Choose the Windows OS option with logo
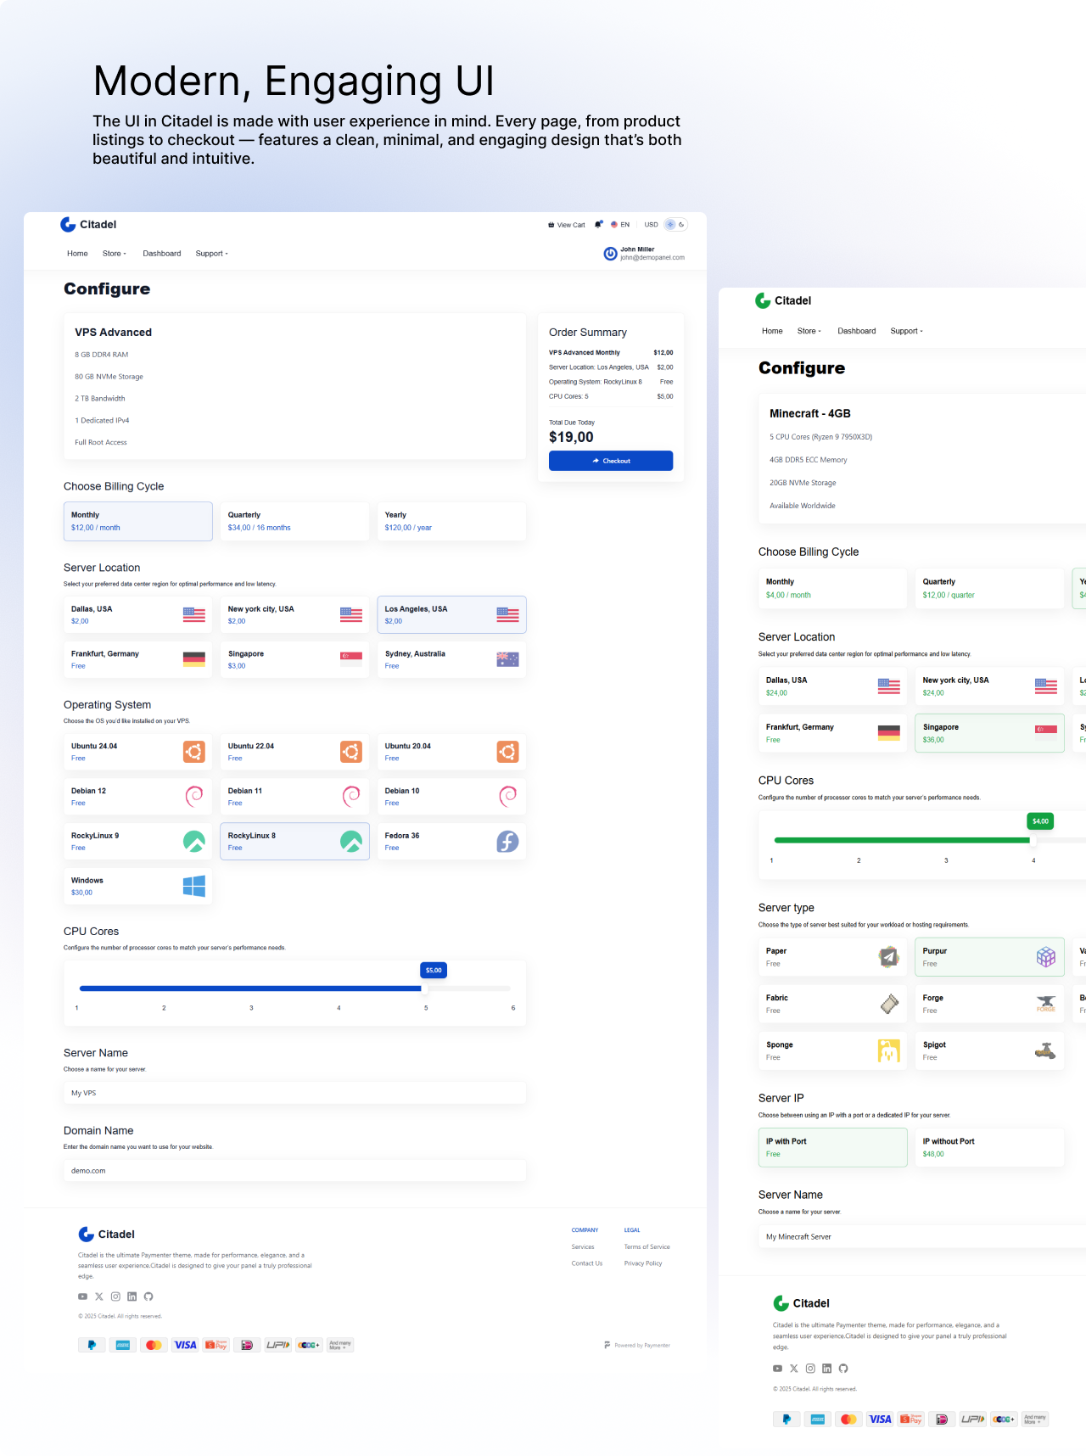Screen dimensions: 1086x1456 193,886
